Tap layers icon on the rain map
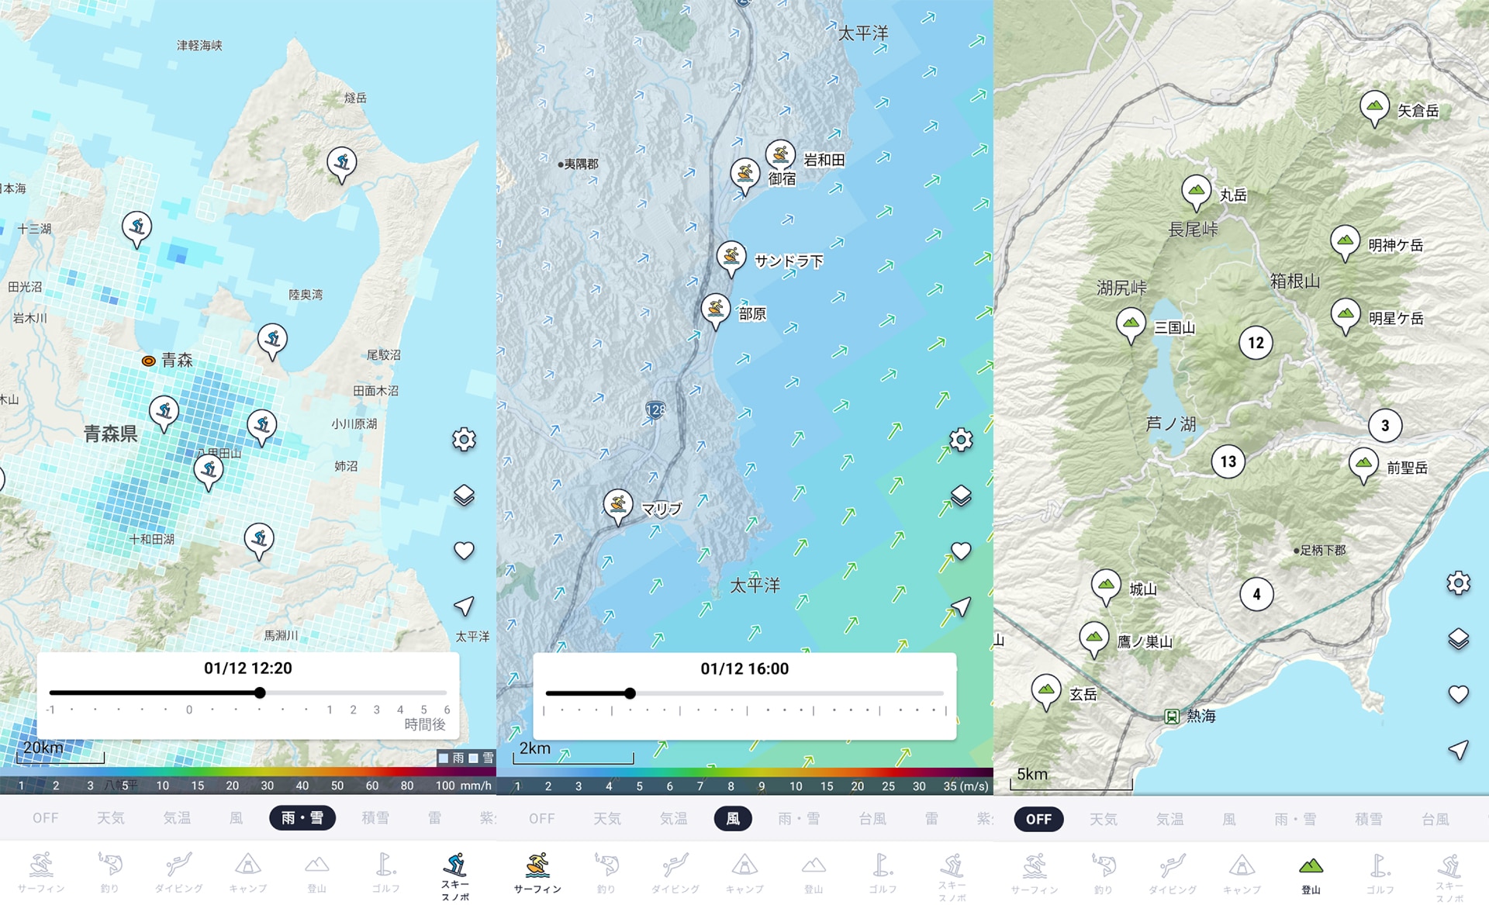 click(464, 495)
